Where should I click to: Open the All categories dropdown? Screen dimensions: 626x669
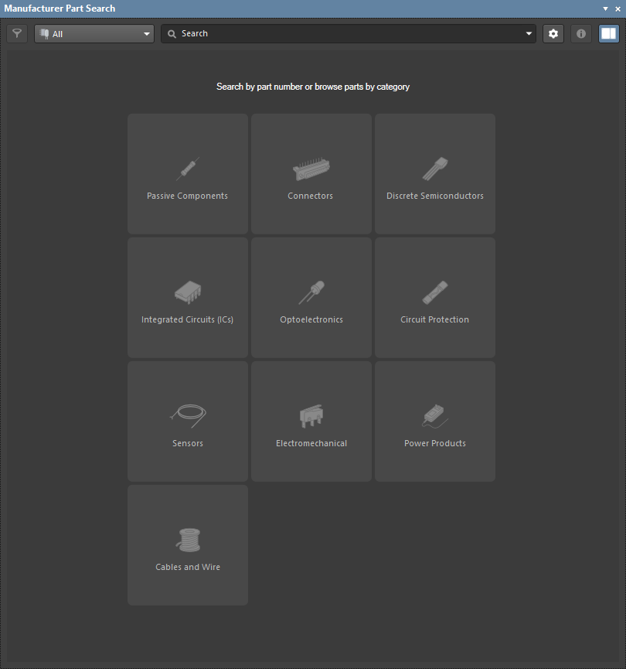[93, 33]
